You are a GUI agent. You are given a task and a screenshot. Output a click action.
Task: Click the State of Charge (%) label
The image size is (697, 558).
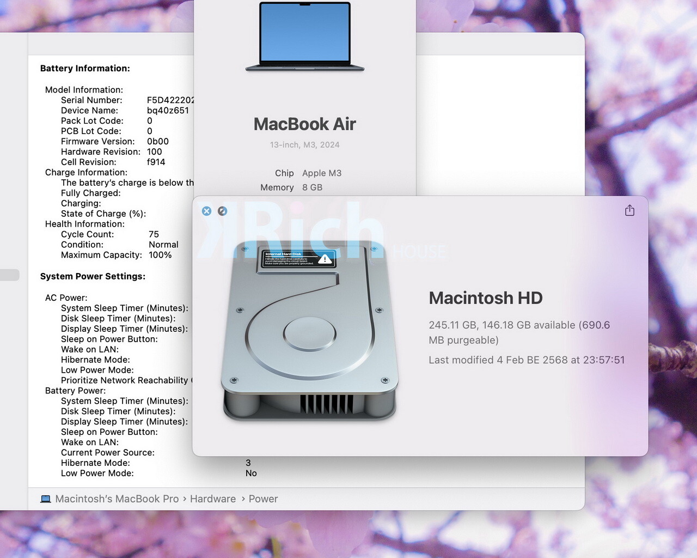[103, 214]
